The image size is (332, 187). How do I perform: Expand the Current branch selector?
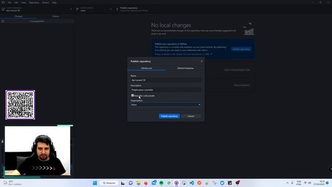click(94, 9)
